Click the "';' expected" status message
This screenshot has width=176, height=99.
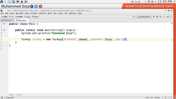(x=9, y=98)
